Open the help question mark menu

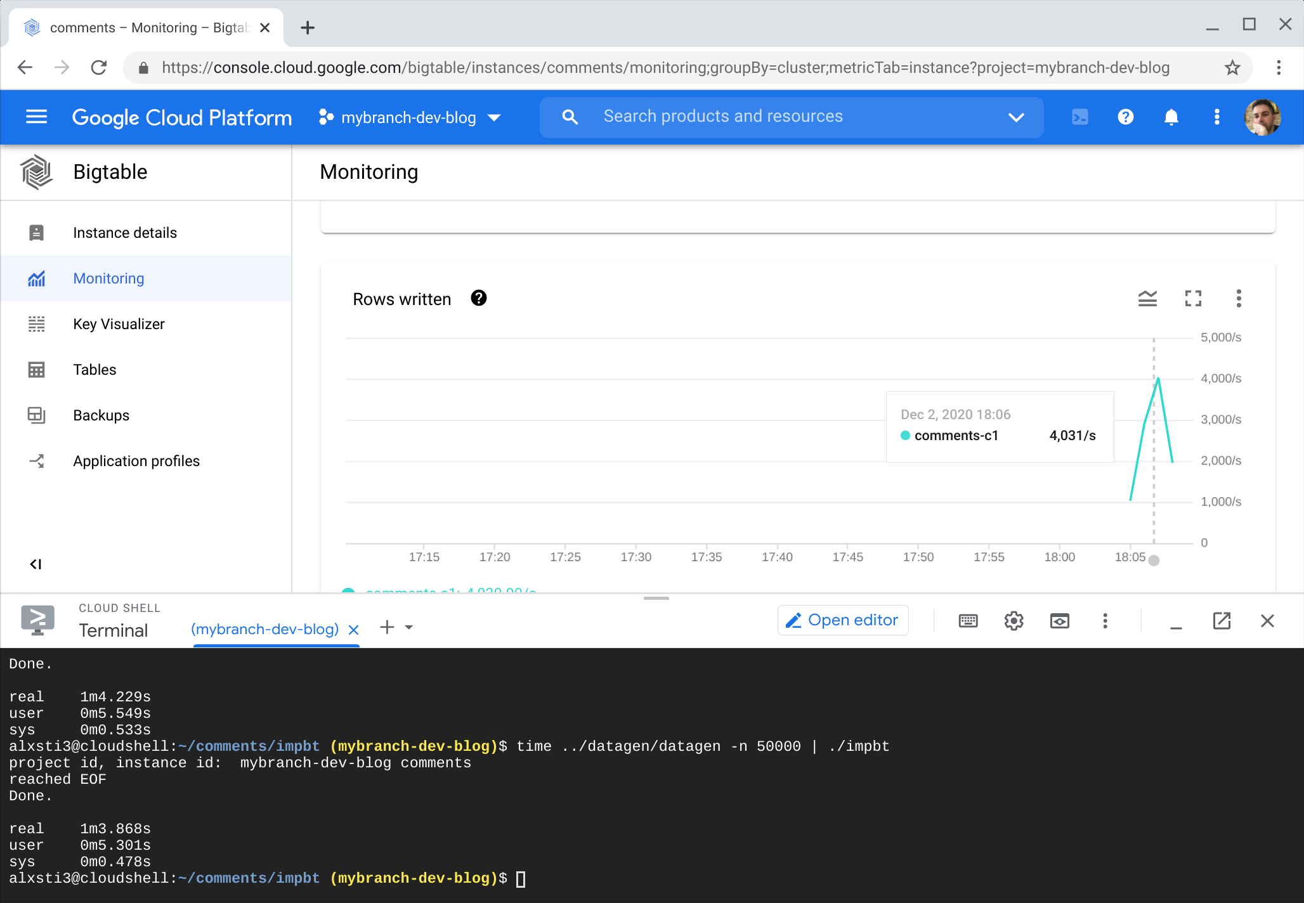(x=1125, y=117)
